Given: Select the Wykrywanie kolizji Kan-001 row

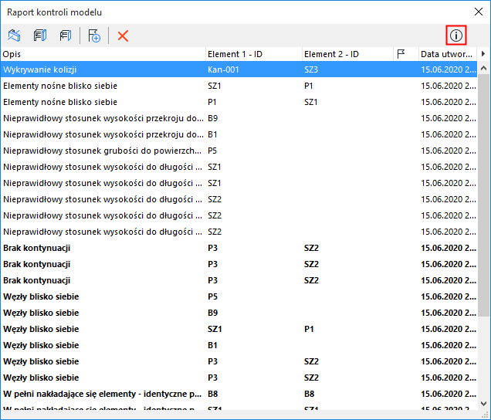Looking at the screenshot, I should pos(239,69).
